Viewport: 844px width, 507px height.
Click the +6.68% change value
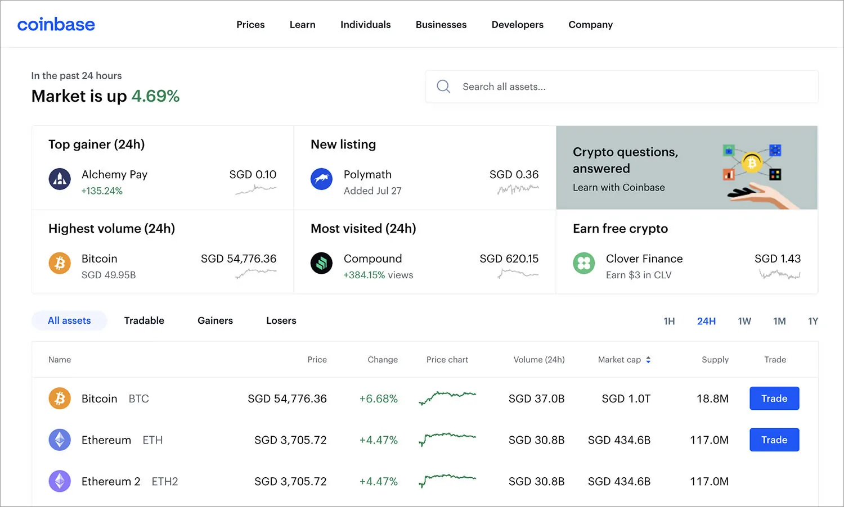pyautogui.click(x=379, y=399)
